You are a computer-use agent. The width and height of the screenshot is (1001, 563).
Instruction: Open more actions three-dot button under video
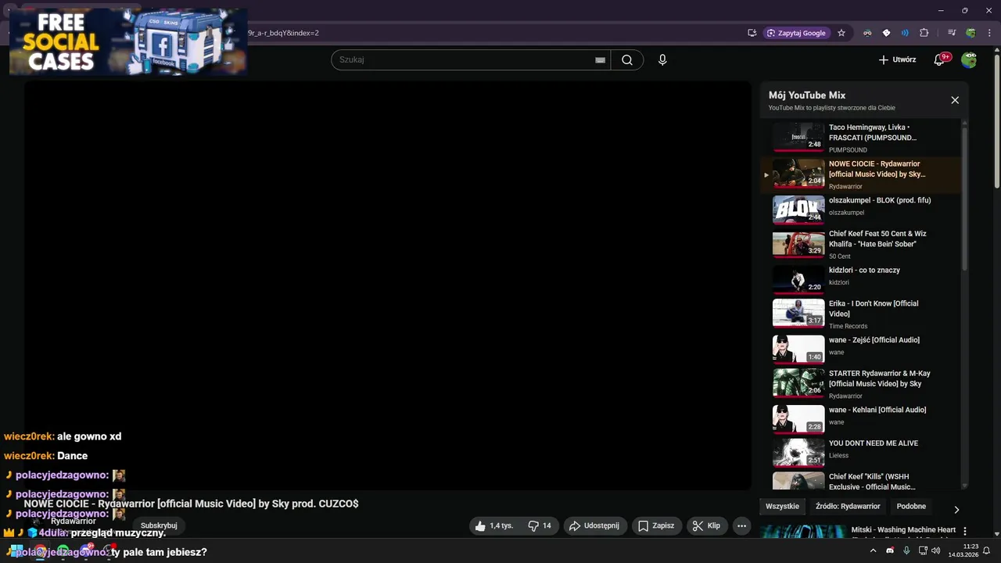click(742, 526)
